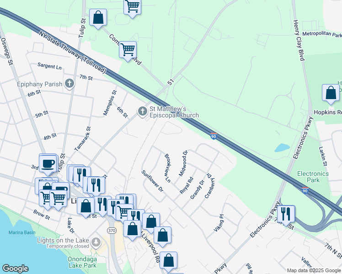Select the Electronics Park label

pyautogui.click(x=313, y=177)
